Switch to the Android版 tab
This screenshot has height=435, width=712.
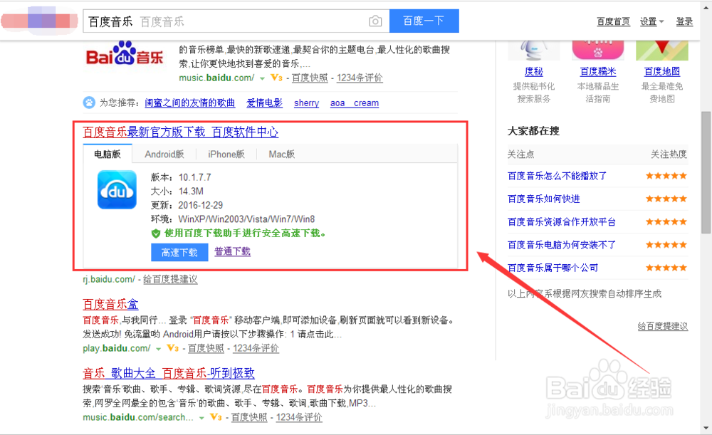(164, 154)
